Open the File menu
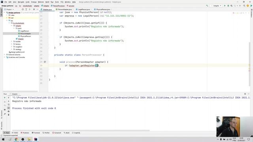 6,2
